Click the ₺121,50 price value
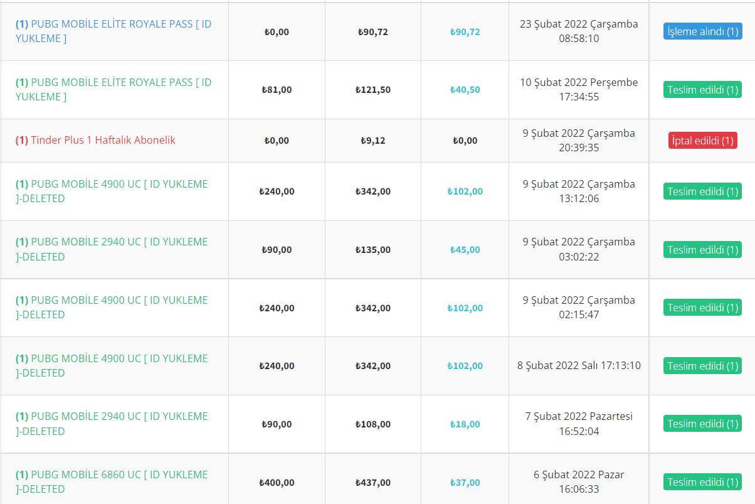755x504 pixels. [373, 90]
